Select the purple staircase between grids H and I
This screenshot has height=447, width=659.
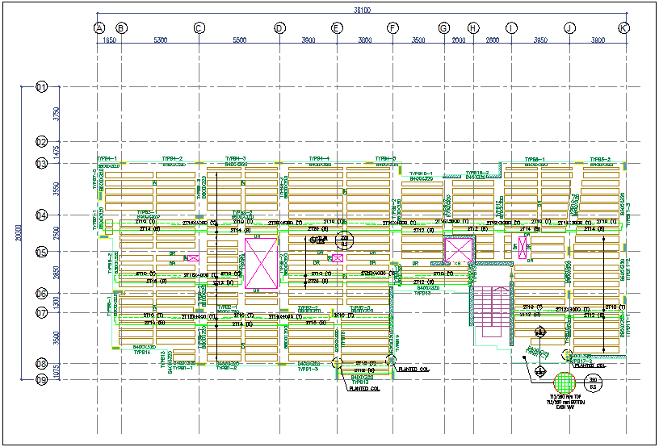[492, 311]
